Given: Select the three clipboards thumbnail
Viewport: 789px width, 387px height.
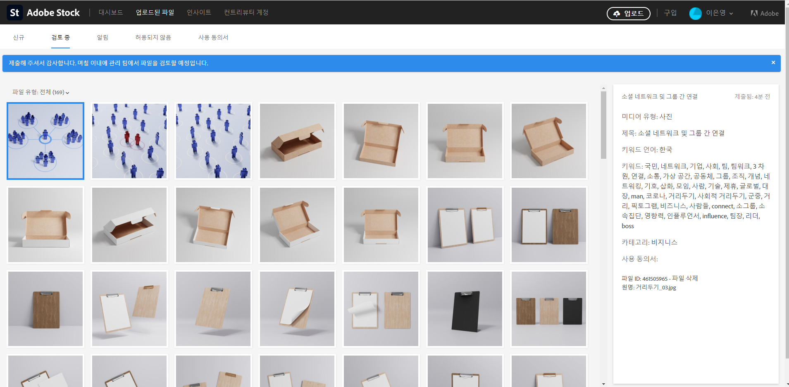Looking at the screenshot, I should pyautogui.click(x=549, y=309).
